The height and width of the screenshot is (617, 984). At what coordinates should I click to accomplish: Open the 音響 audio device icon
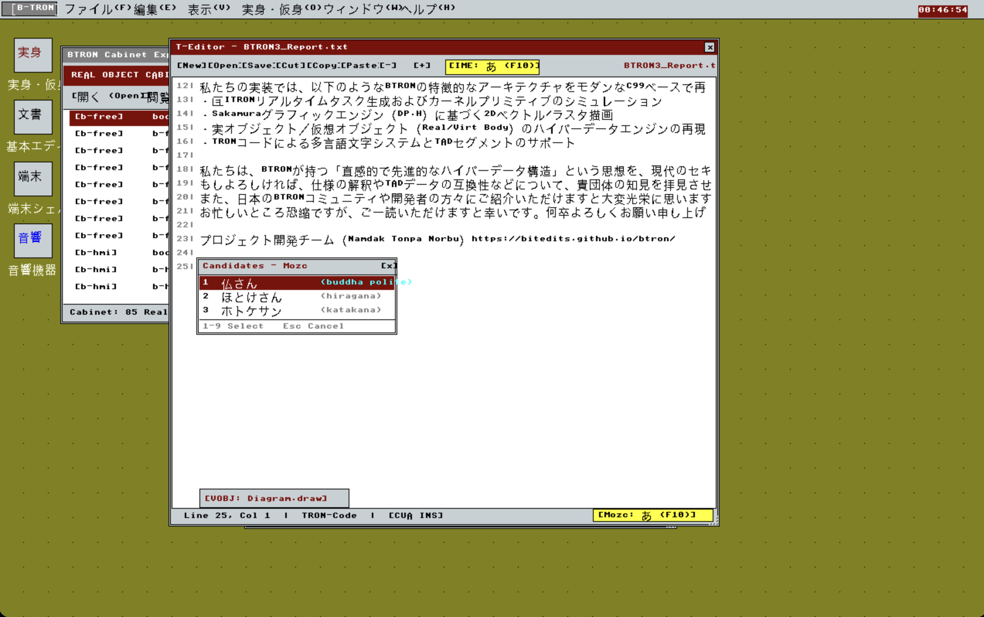[x=33, y=240]
